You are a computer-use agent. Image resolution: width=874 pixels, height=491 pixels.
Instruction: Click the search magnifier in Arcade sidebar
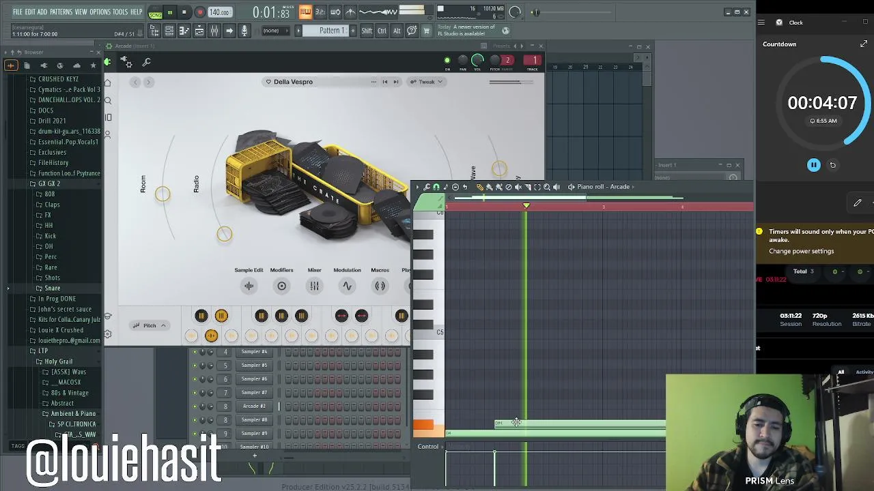coord(108,100)
